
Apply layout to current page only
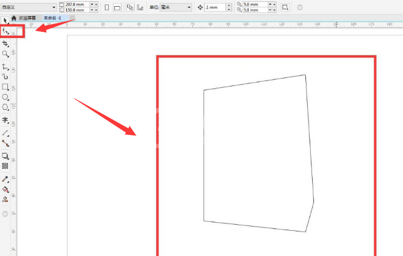coord(140,7)
